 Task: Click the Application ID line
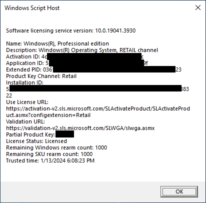[x=77, y=63]
